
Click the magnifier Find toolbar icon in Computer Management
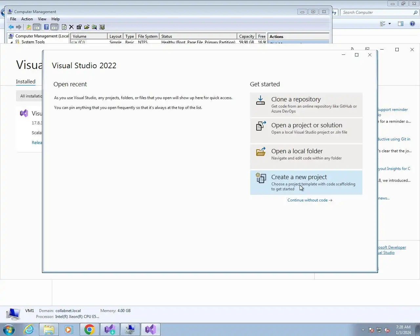pyautogui.click(x=94, y=27)
